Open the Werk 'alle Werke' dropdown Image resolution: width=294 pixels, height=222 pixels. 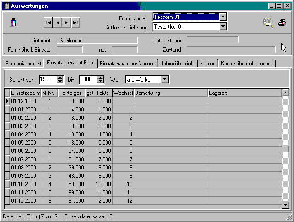click(x=165, y=80)
